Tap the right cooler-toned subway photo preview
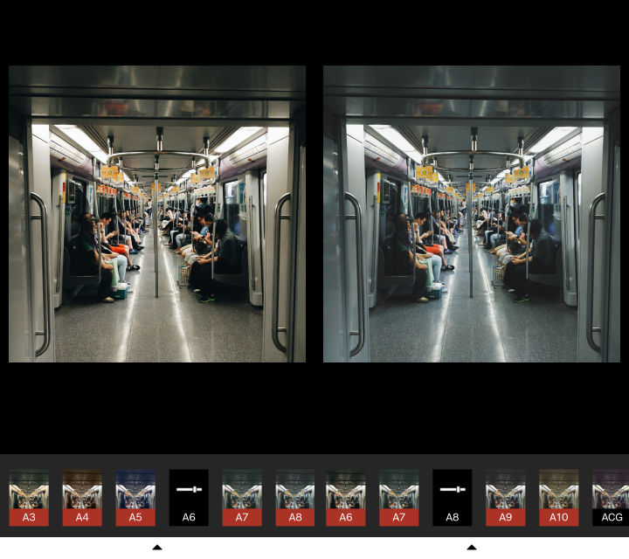 [472, 214]
